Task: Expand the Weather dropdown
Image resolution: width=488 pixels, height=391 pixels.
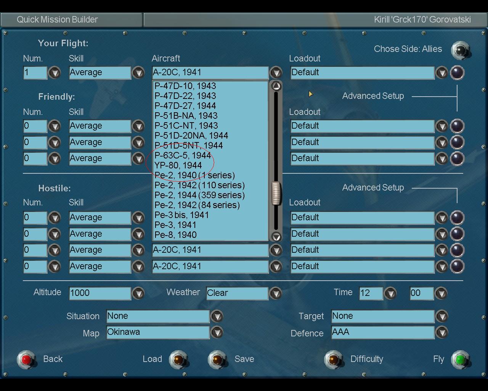Action: tap(275, 293)
